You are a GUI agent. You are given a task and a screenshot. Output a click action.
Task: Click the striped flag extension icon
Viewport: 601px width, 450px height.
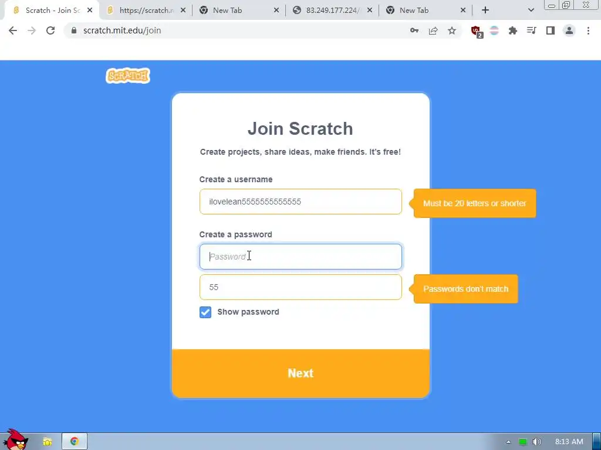(494, 30)
